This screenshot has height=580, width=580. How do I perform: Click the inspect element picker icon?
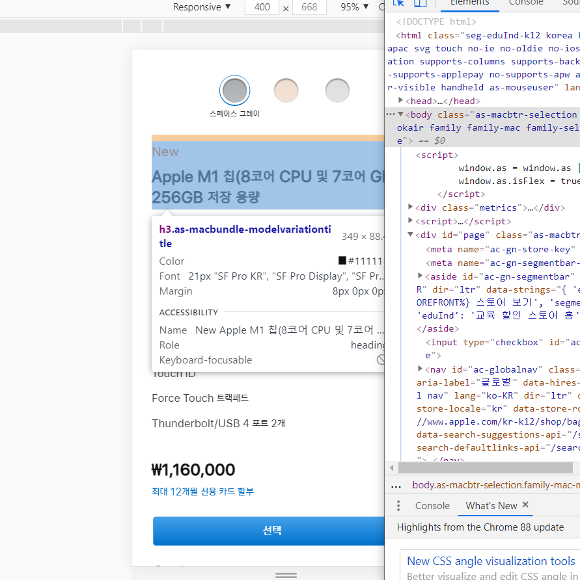click(398, 3)
